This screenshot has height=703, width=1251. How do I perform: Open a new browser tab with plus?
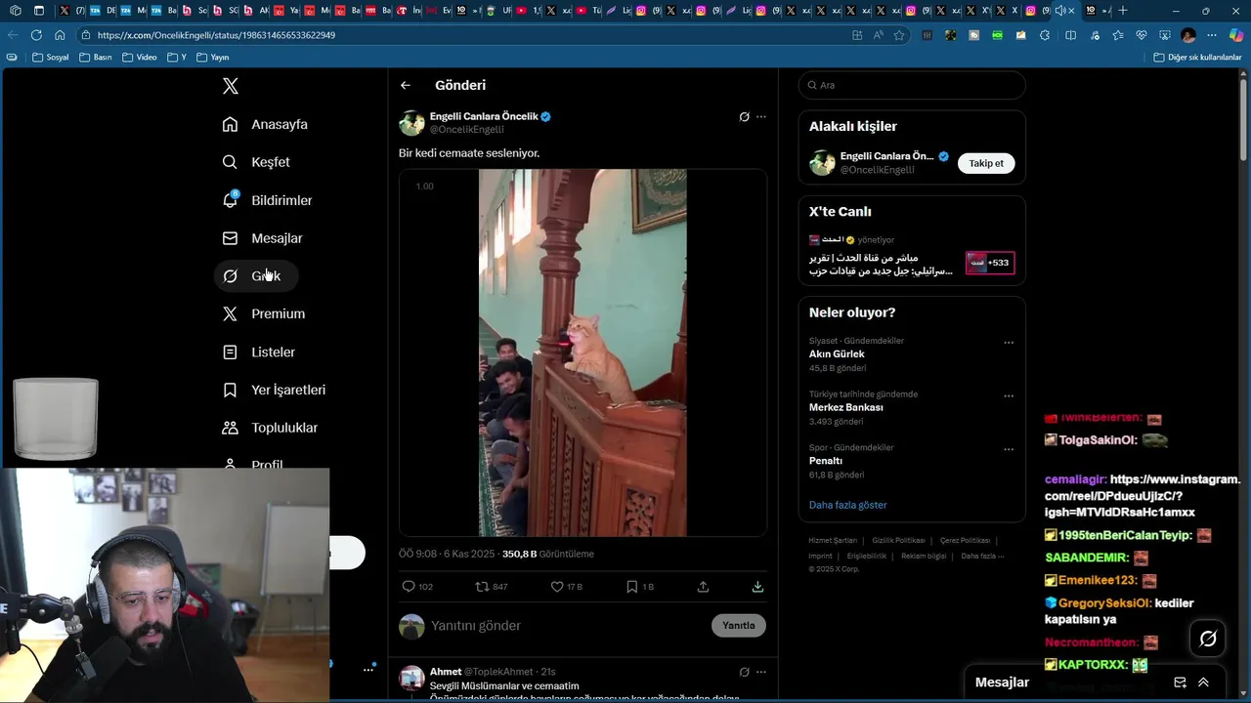pos(1123,11)
